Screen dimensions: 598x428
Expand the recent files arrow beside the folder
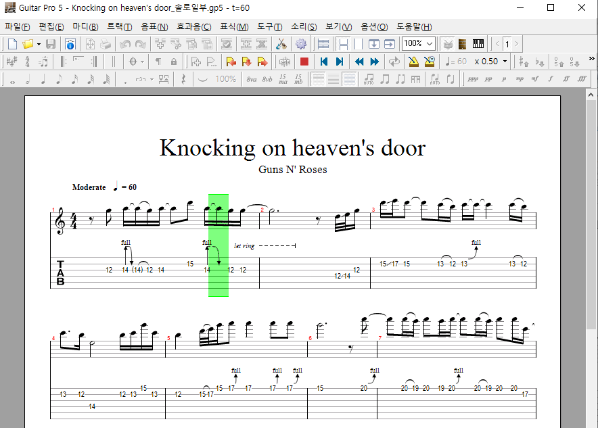(x=39, y=44)
